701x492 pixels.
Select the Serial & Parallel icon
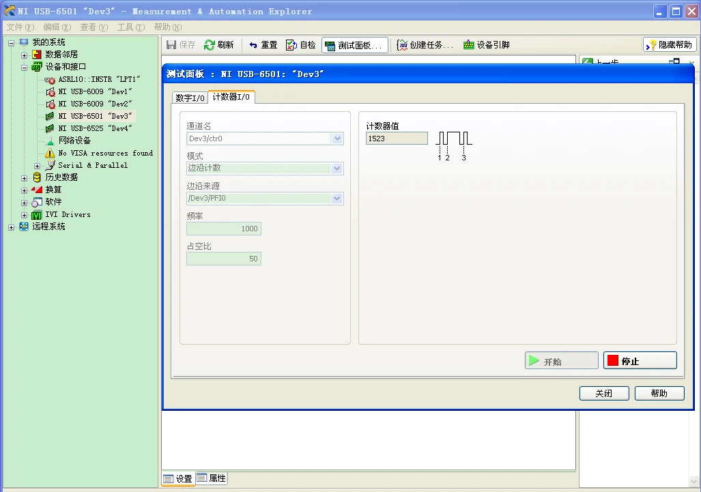click(x=50, y=165)
